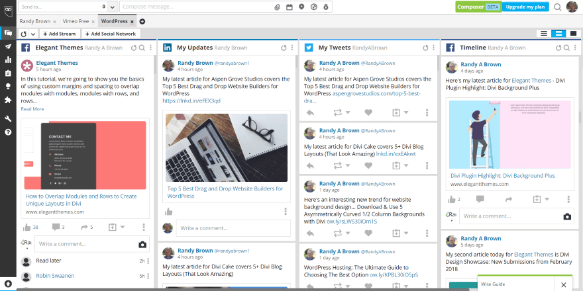Like the Elegant Themes post with 38 likes
The height and width of the screenshot is (291, 583).
(x=26, y=227)
